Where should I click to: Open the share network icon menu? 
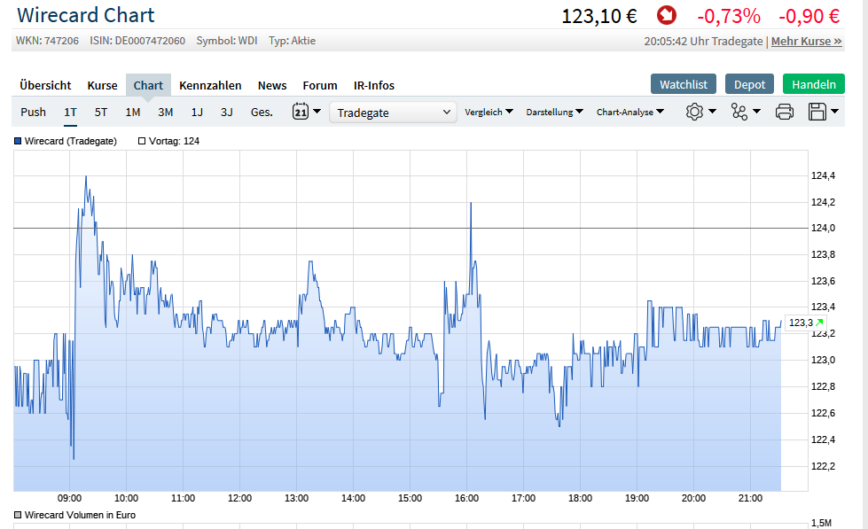coord(739,112)
